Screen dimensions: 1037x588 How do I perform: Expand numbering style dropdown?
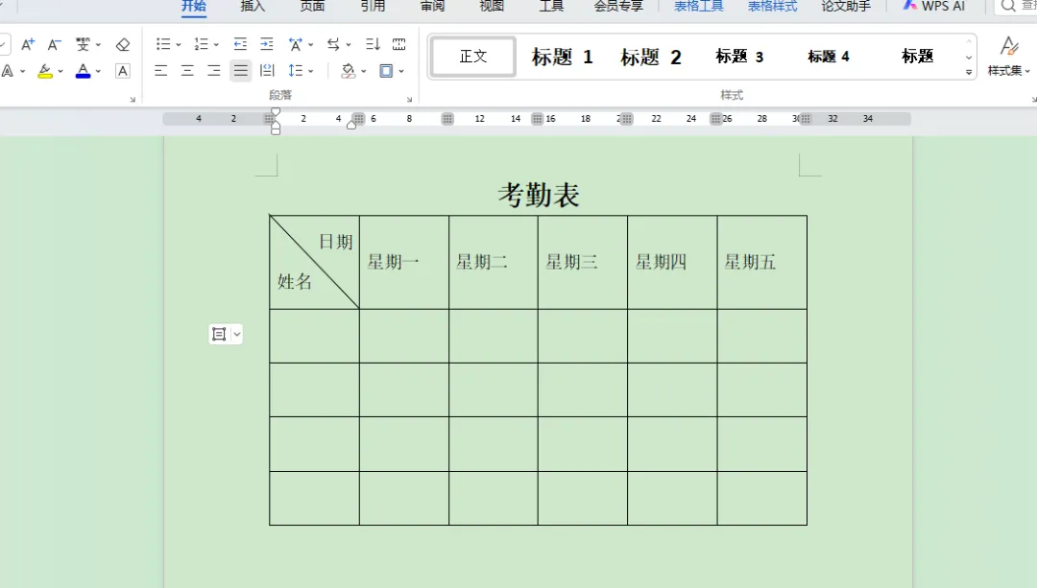pyautogui.click(x=216, y=45)
